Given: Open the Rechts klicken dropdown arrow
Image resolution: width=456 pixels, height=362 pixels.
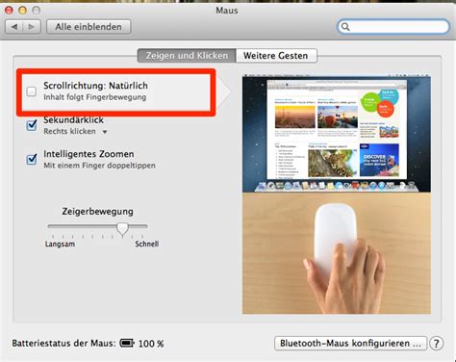Looking at the screenshot, I should (x=105, y=132).
